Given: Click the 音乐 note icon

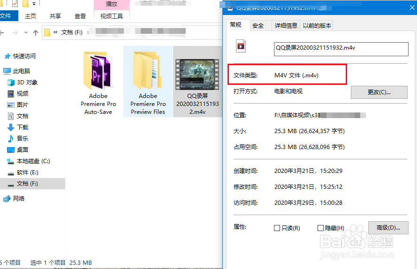Looking at the screenshot, I should (x=11, y=139).
